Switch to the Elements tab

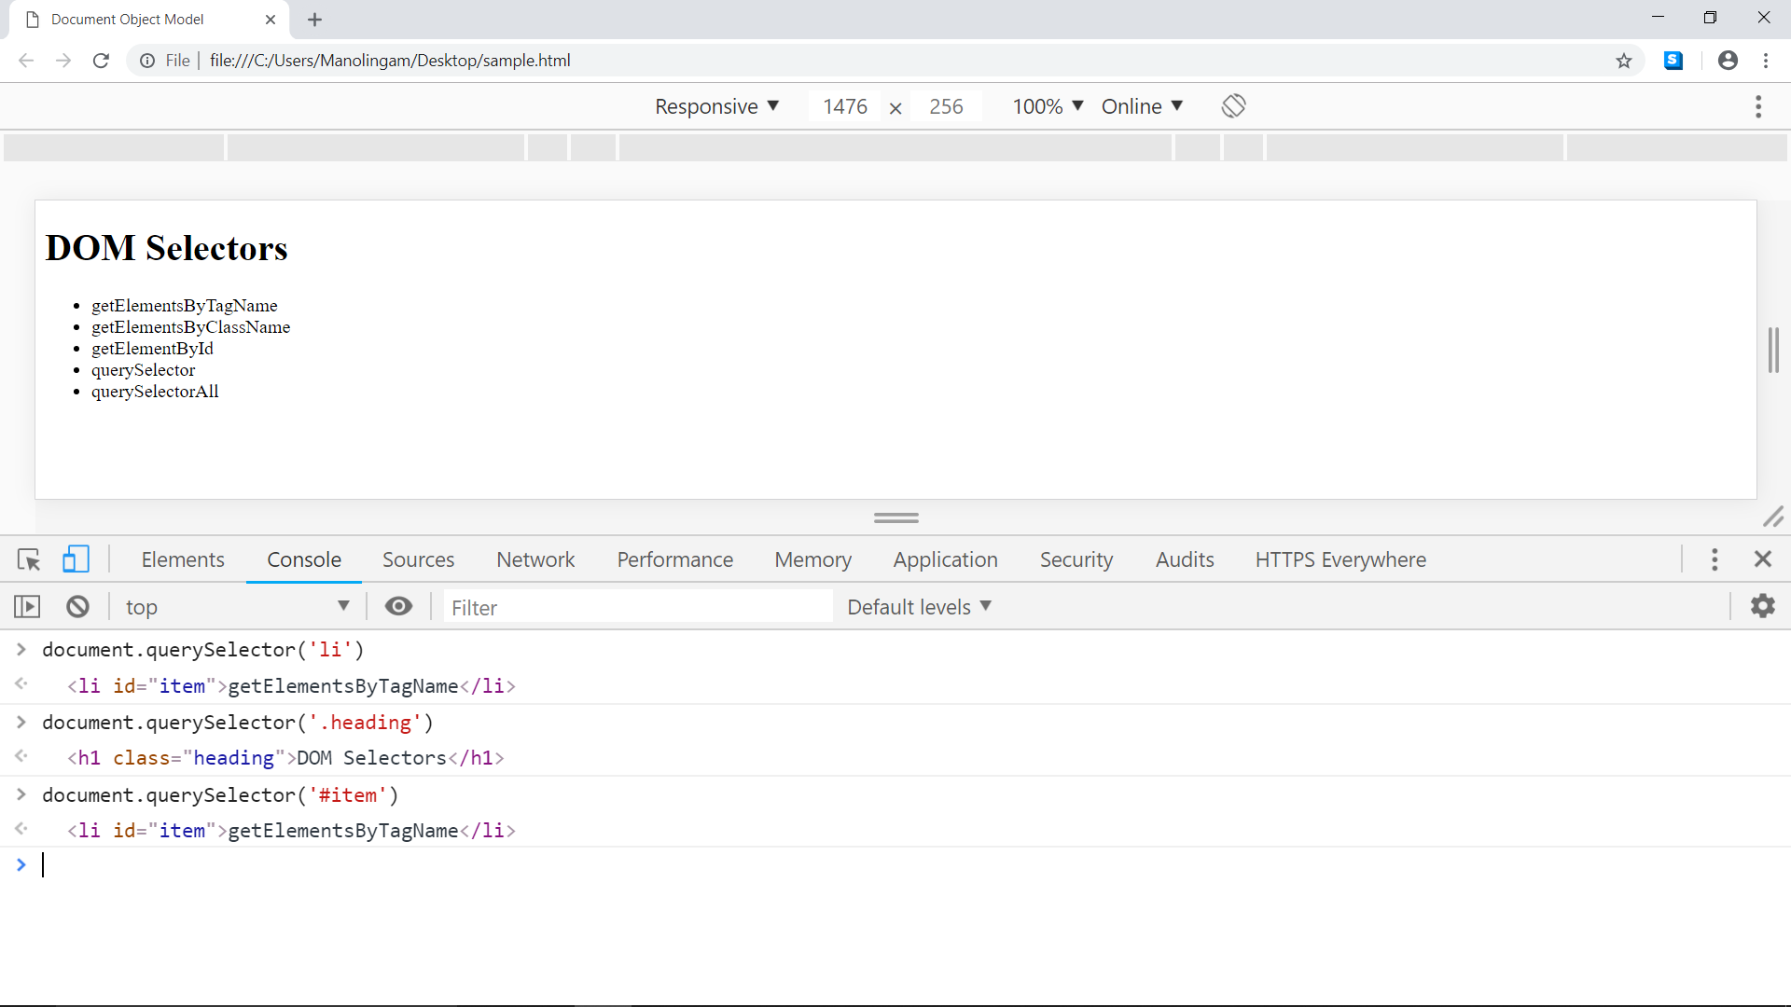183,559
